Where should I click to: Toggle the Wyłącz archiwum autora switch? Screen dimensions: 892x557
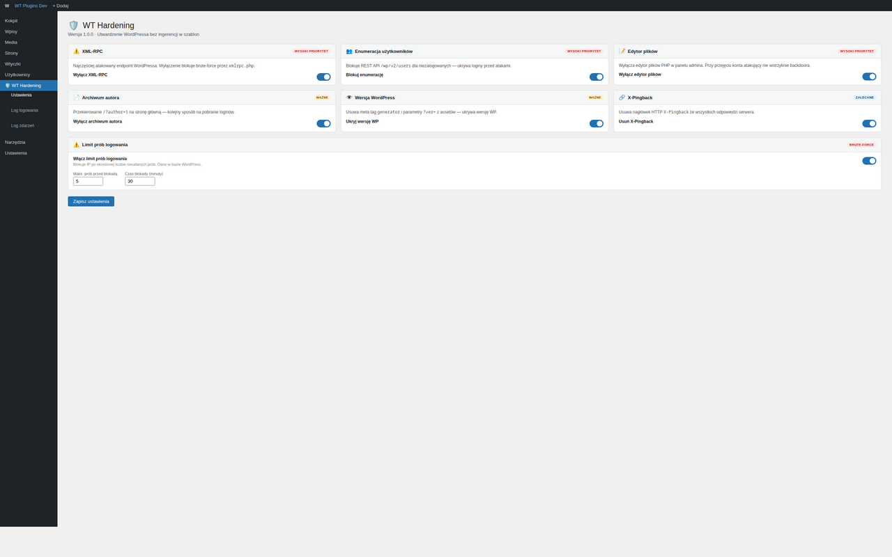(323, 123)
